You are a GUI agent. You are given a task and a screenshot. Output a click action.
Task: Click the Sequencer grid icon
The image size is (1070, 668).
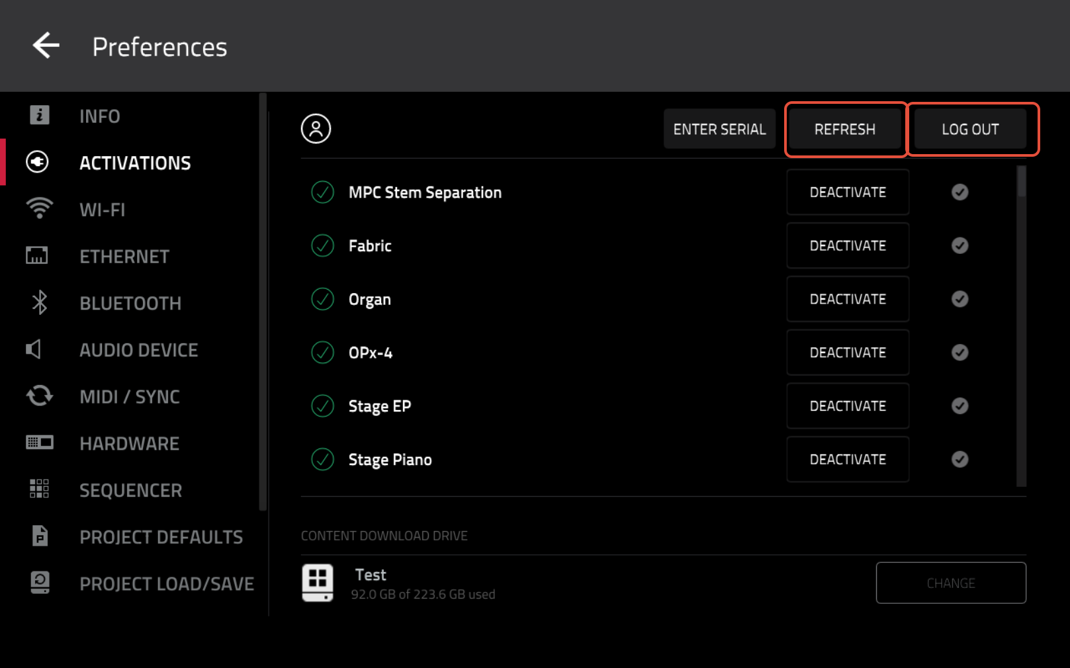click(x=39, y=489)
